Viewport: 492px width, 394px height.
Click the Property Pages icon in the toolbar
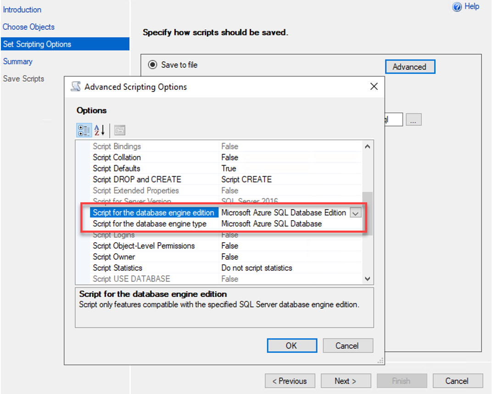(x=119, y=130)
